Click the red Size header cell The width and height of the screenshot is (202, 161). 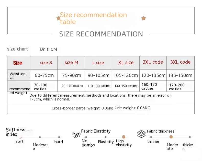coord(18,63)
